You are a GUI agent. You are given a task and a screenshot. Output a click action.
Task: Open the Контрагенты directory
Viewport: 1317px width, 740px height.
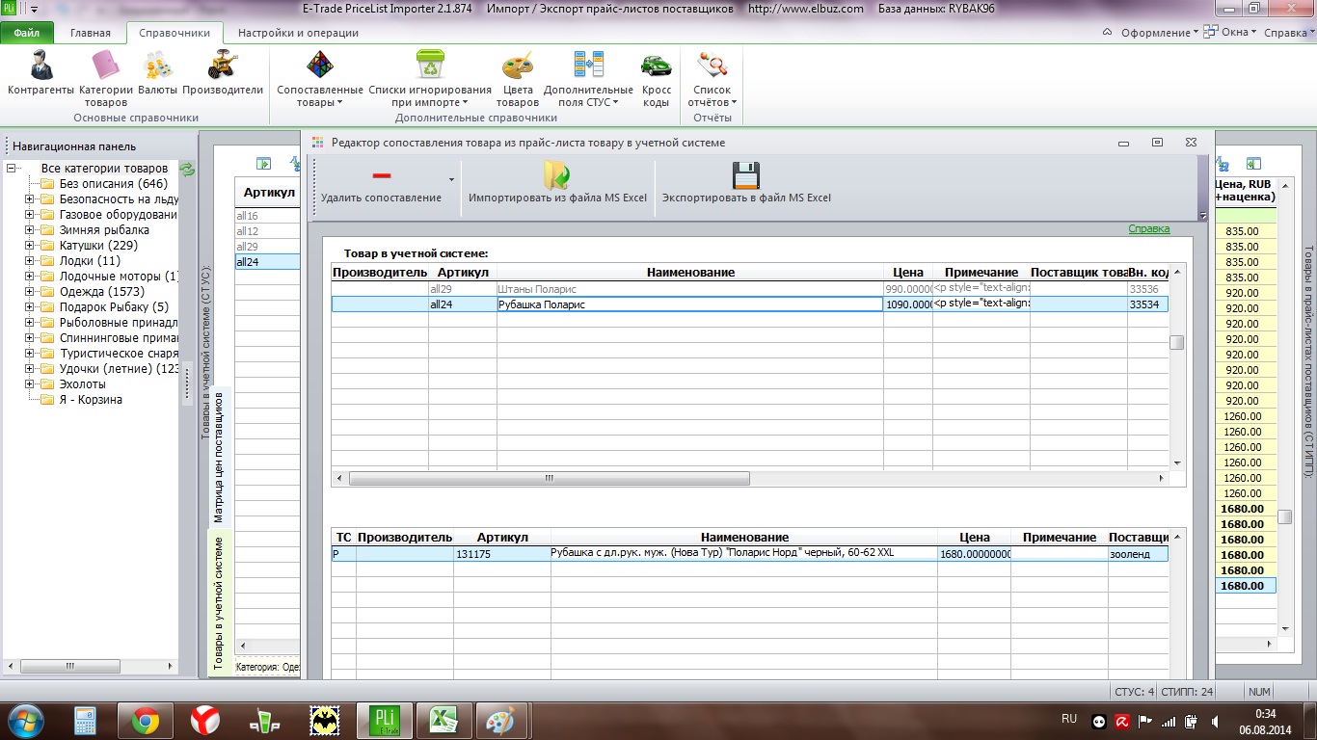point(40,74)
